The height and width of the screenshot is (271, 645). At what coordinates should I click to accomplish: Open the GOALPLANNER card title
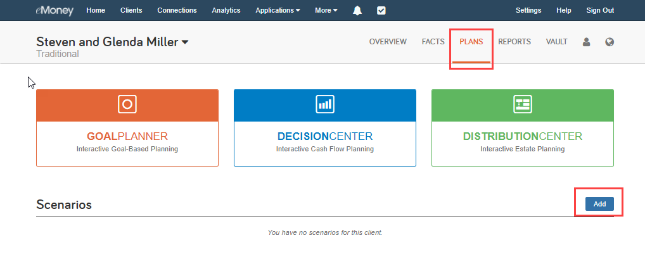(x=127, y=136)
